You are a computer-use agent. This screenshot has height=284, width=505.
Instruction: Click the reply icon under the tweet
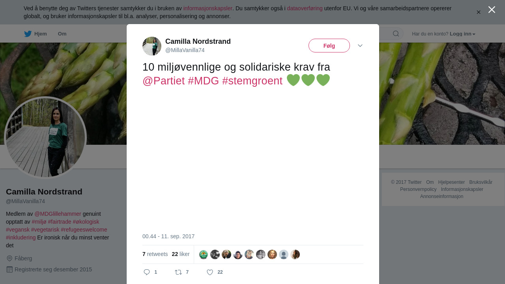[147, 272]
